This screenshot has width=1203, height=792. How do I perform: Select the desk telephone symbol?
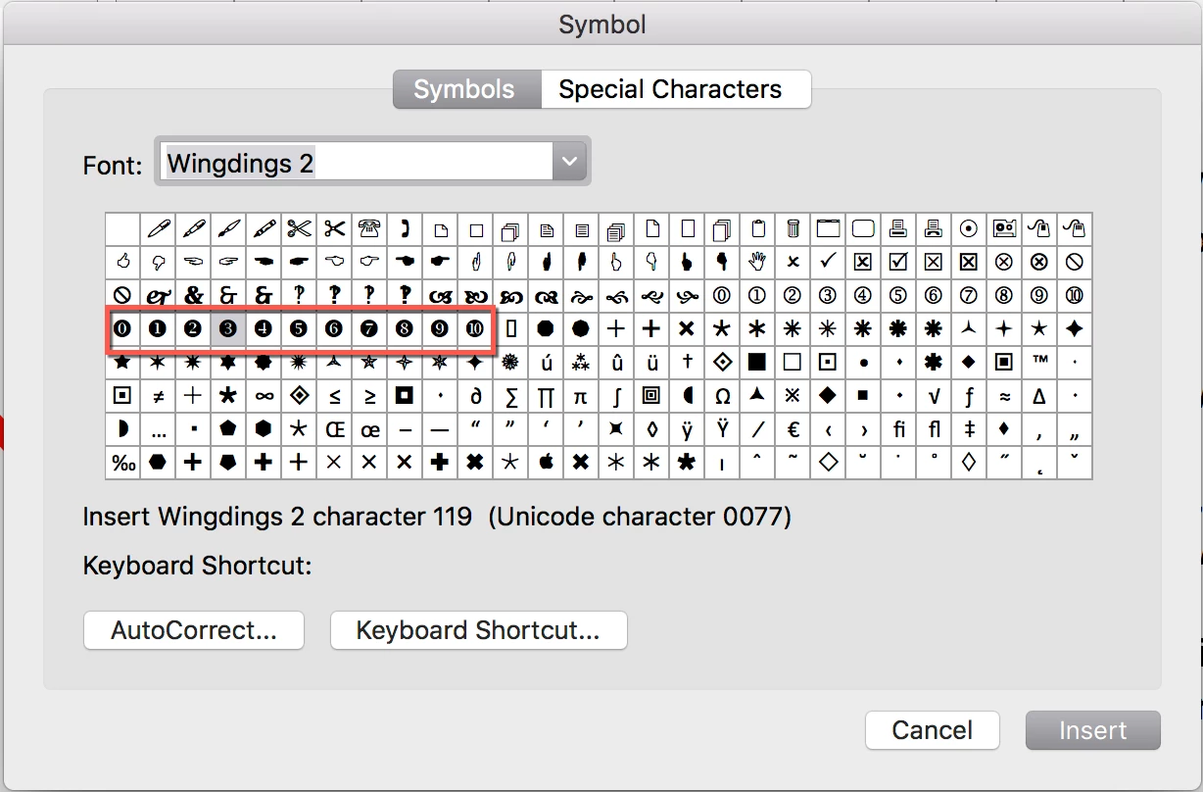[x=369, y=230]
